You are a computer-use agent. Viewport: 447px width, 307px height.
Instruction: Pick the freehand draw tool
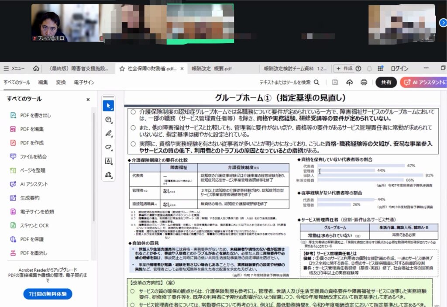pos(108,147)
